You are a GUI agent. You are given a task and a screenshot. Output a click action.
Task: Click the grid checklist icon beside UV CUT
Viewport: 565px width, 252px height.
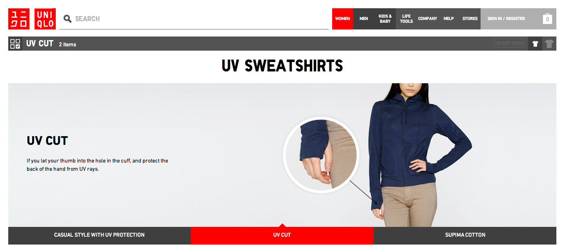pos(15,44)
